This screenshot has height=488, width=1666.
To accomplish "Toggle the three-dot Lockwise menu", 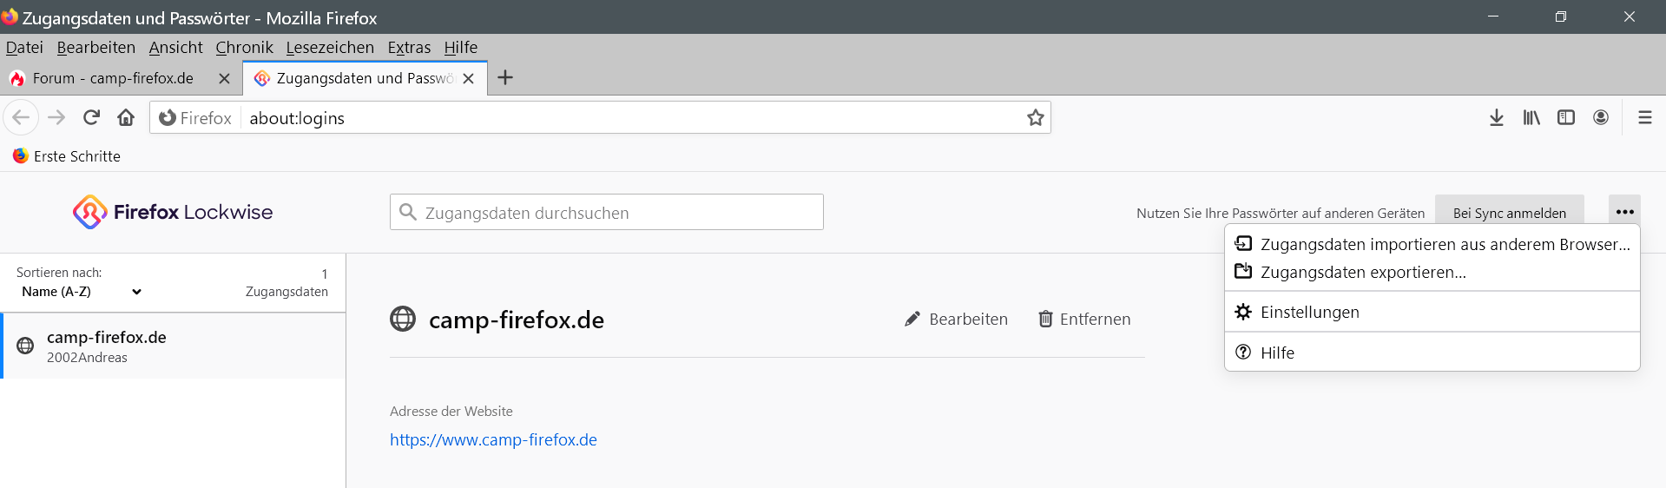I will (x=1624, y=212).
